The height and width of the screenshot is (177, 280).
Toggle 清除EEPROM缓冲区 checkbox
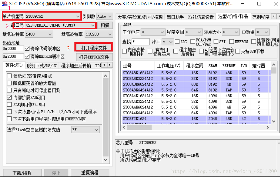(27, 56)
